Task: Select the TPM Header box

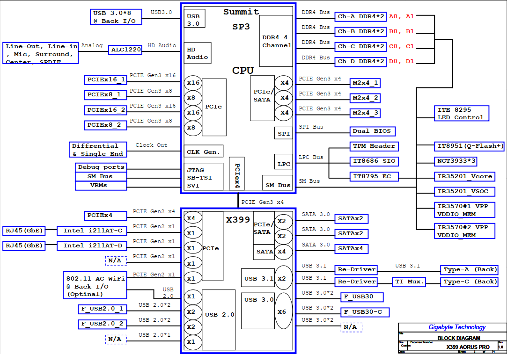Action: tap(374, 146)
